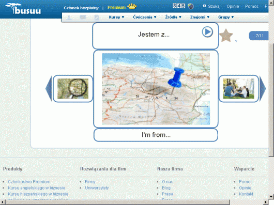The height and width of the screenshot is (205, 274).
Task: Open the Znajomi menu
Action: 200,17
